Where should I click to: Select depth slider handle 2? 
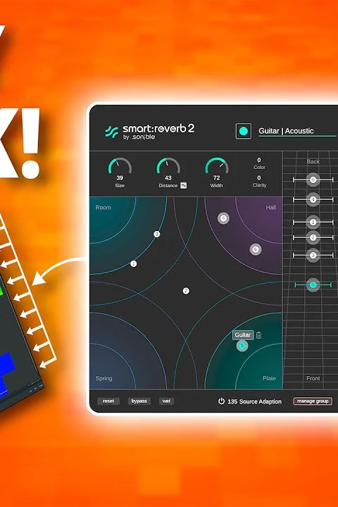[313, 238]
